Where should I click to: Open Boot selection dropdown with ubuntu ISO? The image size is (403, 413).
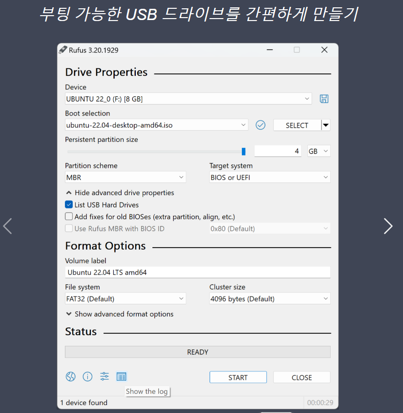(x=156, y=125)
